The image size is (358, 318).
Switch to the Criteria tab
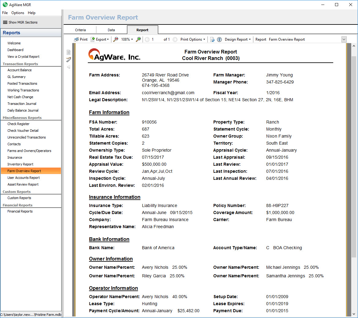point(80,30)
